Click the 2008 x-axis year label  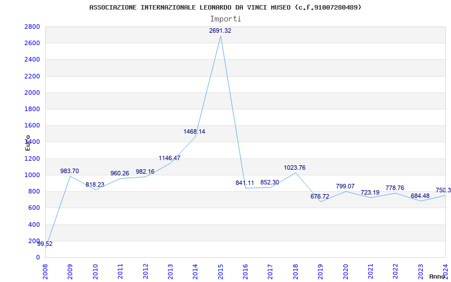click(x=45, y=271)
